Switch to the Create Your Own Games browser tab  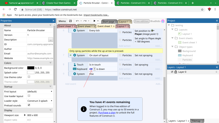(59, 3)
